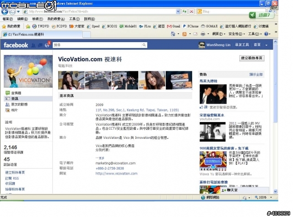The height and width of the screenshot is (217, 293).
Task: Click the Keelung Rd. Taipei address link
Action: [x=137, y=110]
